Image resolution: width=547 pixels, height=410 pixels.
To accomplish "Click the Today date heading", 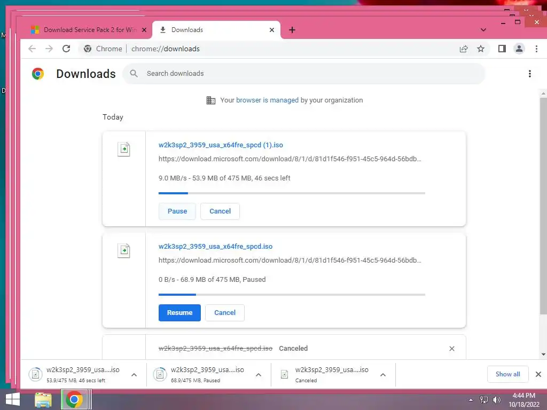I will [x=113, y=117].
